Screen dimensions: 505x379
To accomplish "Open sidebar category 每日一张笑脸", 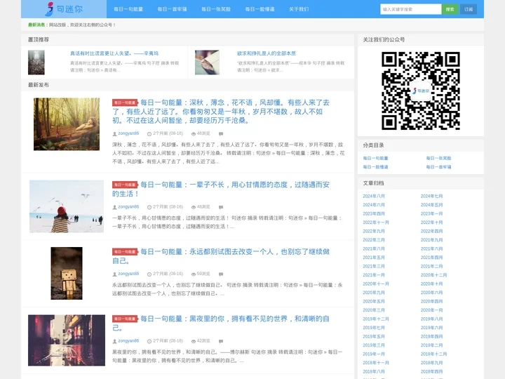I will coord(438,158).
